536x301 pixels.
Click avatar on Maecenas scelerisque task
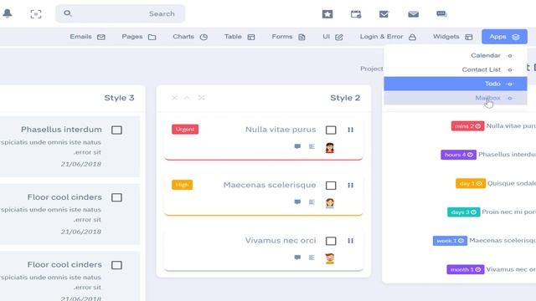pos(329,203)
